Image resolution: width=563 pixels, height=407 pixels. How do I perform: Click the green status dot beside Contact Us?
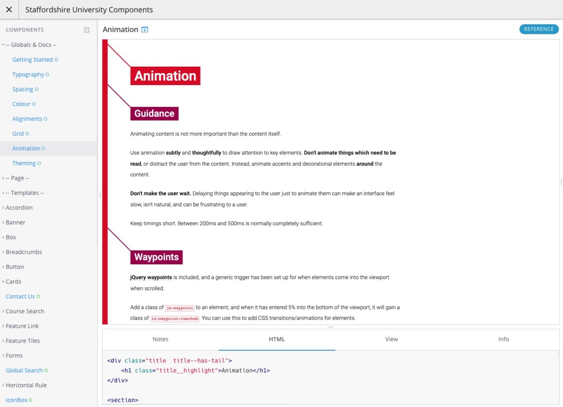pos(38,296)
